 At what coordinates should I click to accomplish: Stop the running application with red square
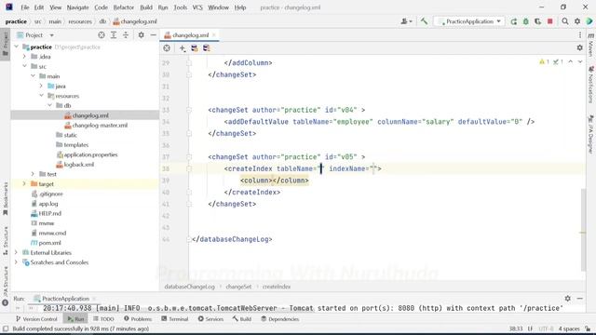(550, 21)
